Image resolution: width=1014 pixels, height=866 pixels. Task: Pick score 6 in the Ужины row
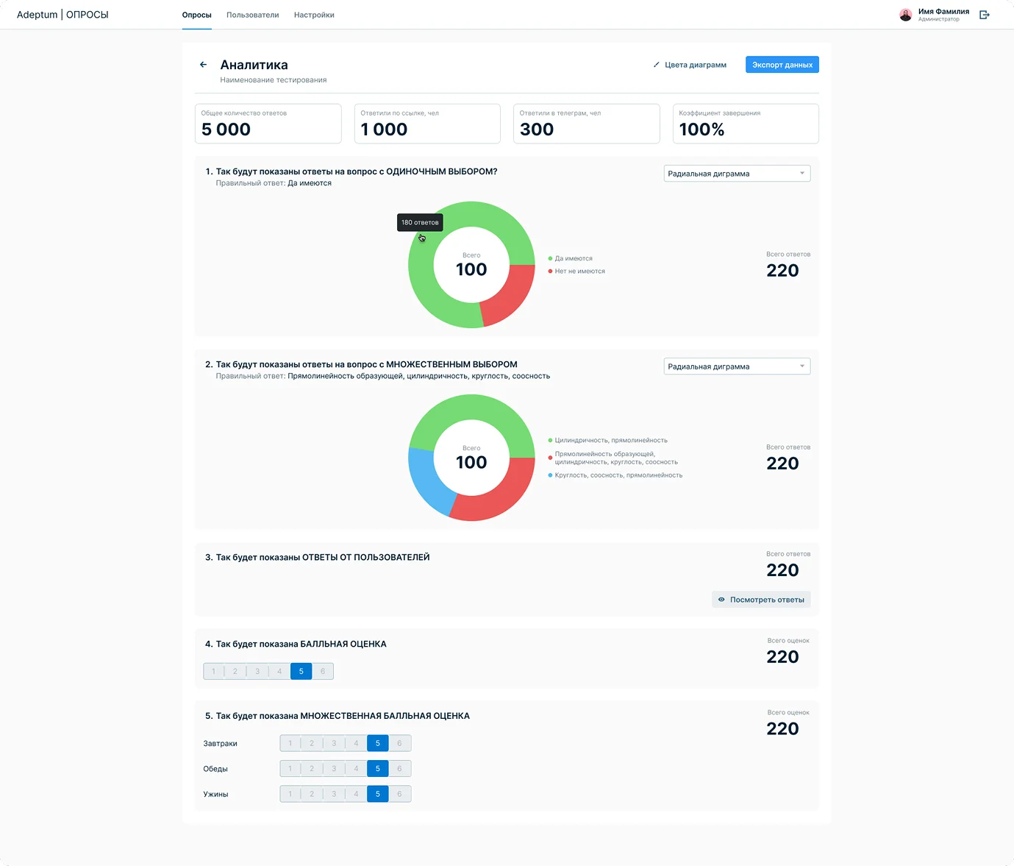click(x=400, y=794)
